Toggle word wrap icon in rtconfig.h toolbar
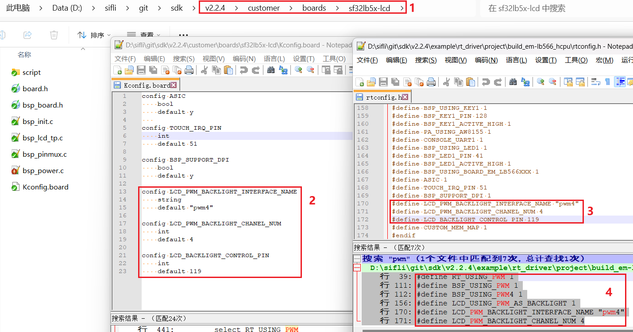 596,82
